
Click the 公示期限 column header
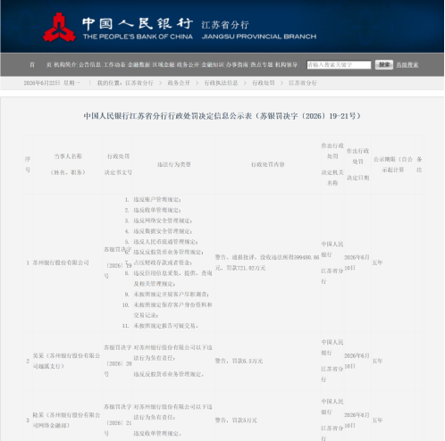(x=393, y=164)
